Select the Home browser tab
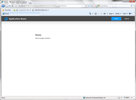 (x=21, y=14)
